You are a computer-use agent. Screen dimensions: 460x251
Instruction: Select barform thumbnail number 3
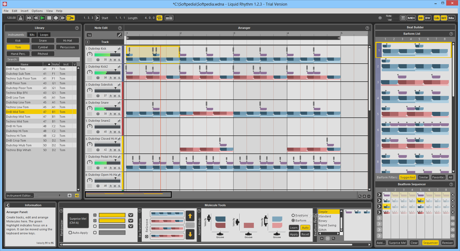(x=415, y=81)
